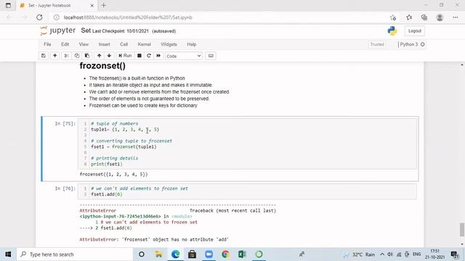465x261 pixels.
Task: Open Zoom from the taskbar
Action: pos(209,254)
